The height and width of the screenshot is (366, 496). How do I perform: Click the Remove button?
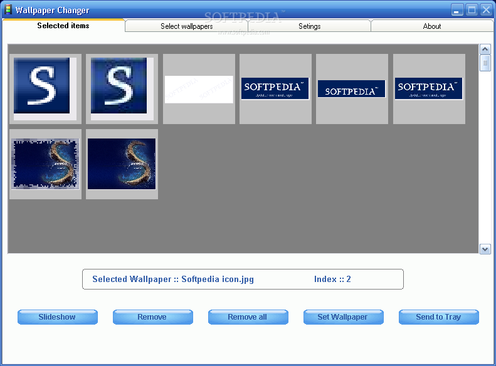[x=153, y=317]
